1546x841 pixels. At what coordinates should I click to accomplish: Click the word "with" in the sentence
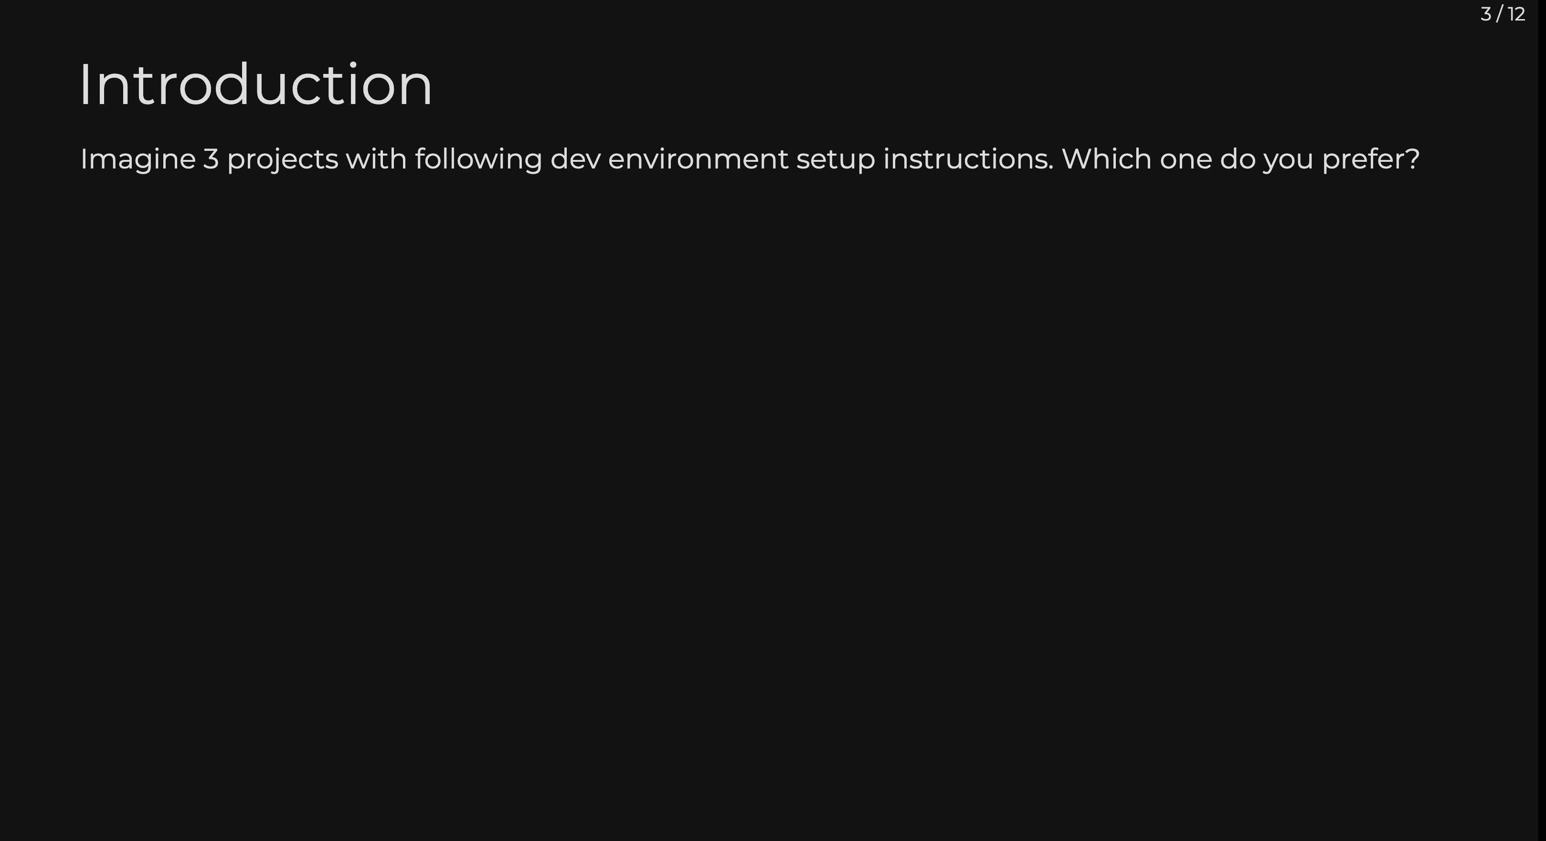[376, 159]
